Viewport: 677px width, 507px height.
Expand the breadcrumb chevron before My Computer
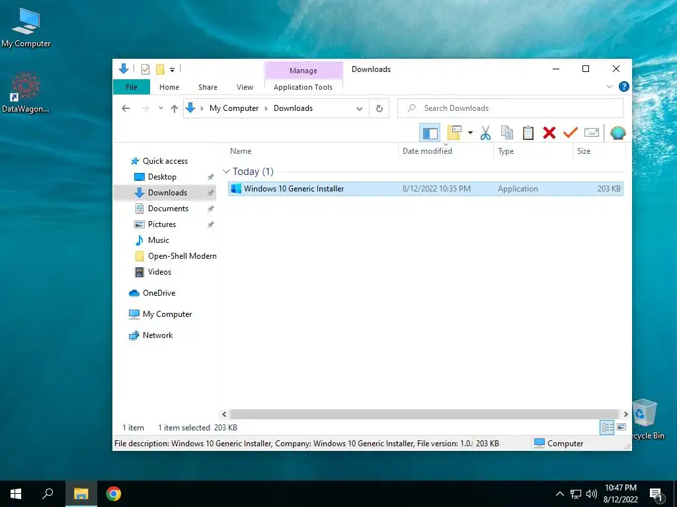(202, 108)
